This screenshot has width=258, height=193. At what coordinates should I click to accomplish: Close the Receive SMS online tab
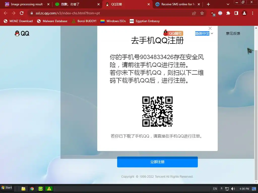pyautogui.click(x=199, y=5)
